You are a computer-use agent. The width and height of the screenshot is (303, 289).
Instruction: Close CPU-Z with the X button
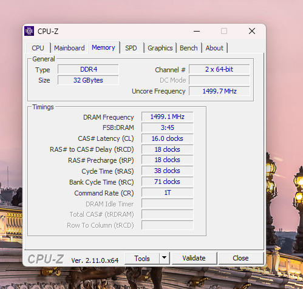(252, 31)
